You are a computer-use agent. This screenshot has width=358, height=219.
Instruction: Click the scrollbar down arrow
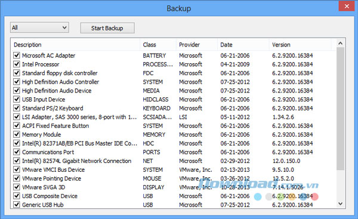coord(341,203)
